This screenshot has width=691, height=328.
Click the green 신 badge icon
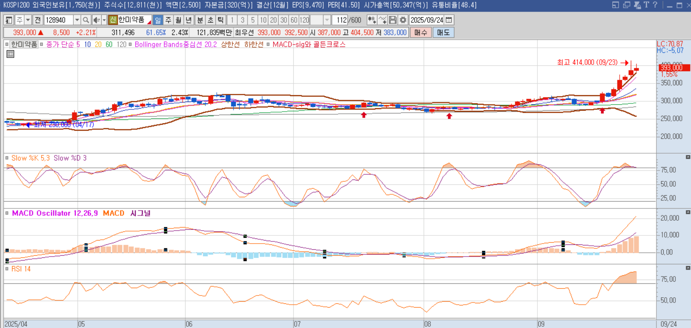[113, 20]
